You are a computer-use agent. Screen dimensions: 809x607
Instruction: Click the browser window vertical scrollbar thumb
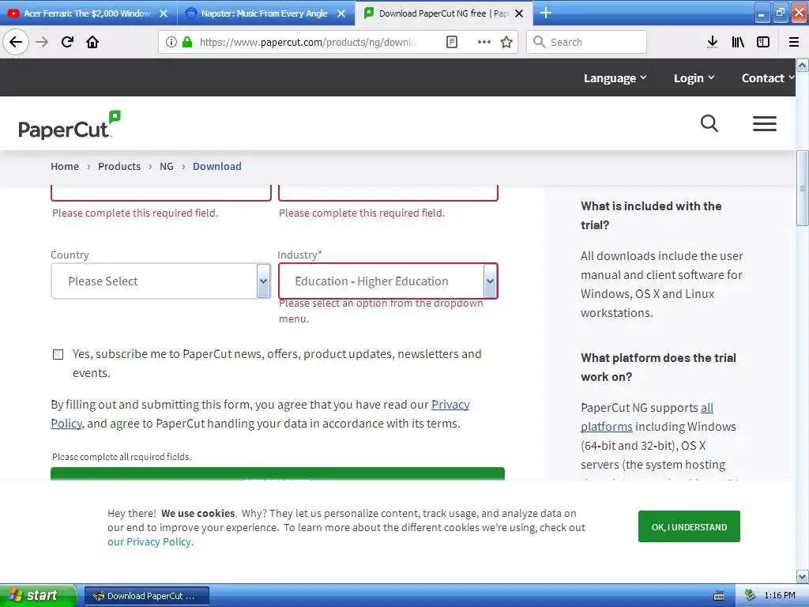tap(803, 188)
